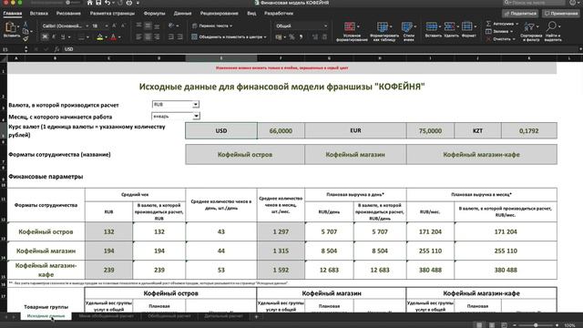
Task: Toggle Center horizontal alignment
Action: pos(148,36)
